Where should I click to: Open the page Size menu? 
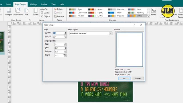26,13
